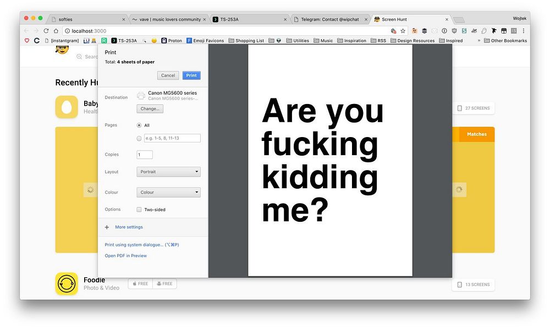This screenshot has height=328, width=550.
Task: Open the Colour dropdown
Action: (x=168, y=193)
